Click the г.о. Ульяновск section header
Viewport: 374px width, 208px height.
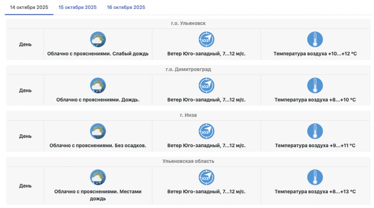188,23
